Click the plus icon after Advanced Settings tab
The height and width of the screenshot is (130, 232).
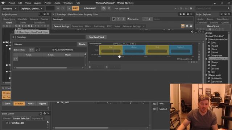coord(144,26)
